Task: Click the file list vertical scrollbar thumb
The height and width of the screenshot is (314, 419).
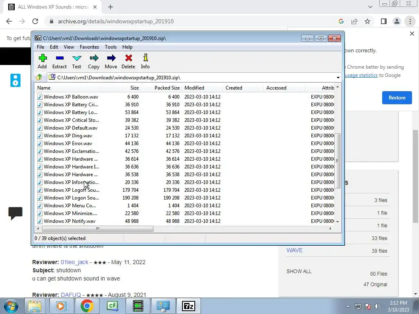Action: coord(338,161)
